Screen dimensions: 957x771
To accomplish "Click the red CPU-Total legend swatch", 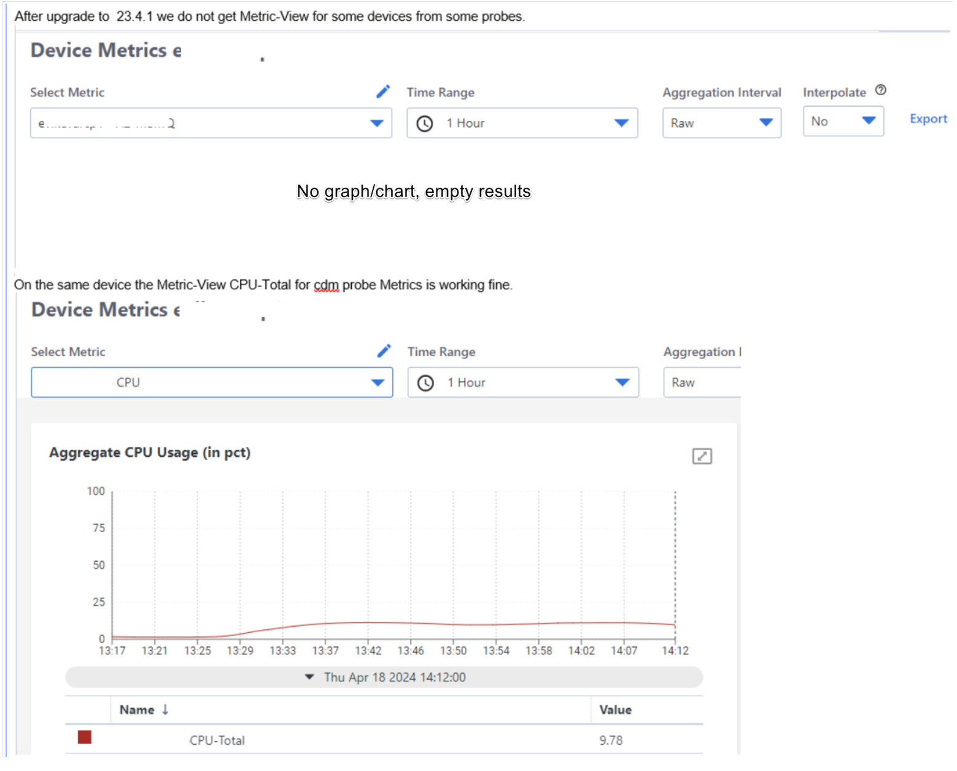I will pos(85,737).
